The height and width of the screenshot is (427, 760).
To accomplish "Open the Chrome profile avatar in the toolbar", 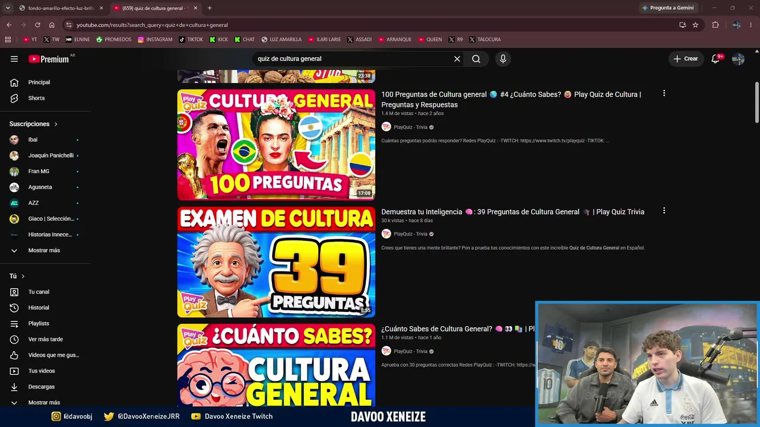I will click(x=736, y=25).
